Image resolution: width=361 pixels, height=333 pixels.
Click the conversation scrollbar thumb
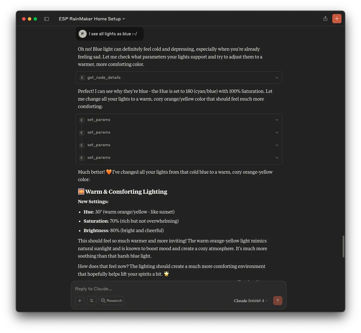click(343, 246)
